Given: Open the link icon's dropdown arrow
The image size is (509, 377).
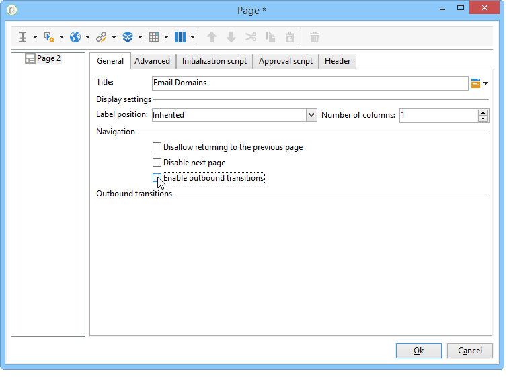Looking at the screenshot, I should coord(114,37).
